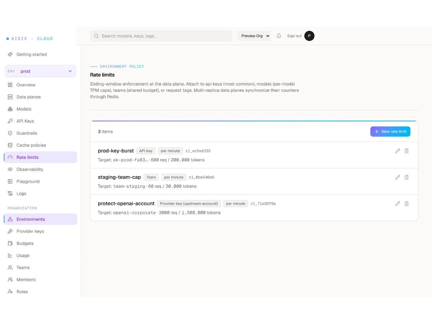
Task: Click the Environments network icon
Action: pos(10,219)
